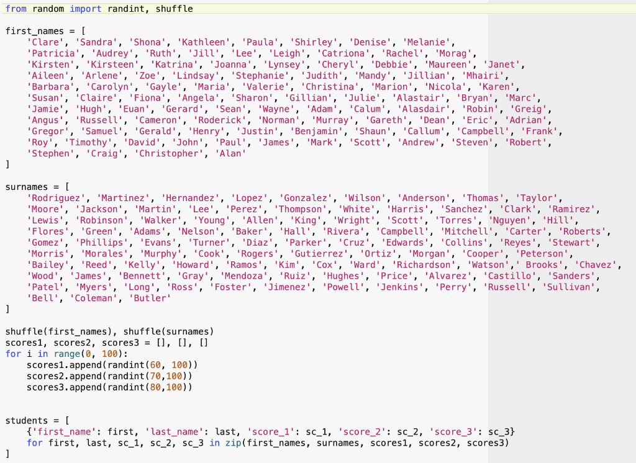Screen dimensions: 636x463
Task: Place cursor on 'surnames = [' line
Action: [x=37, y=187]
